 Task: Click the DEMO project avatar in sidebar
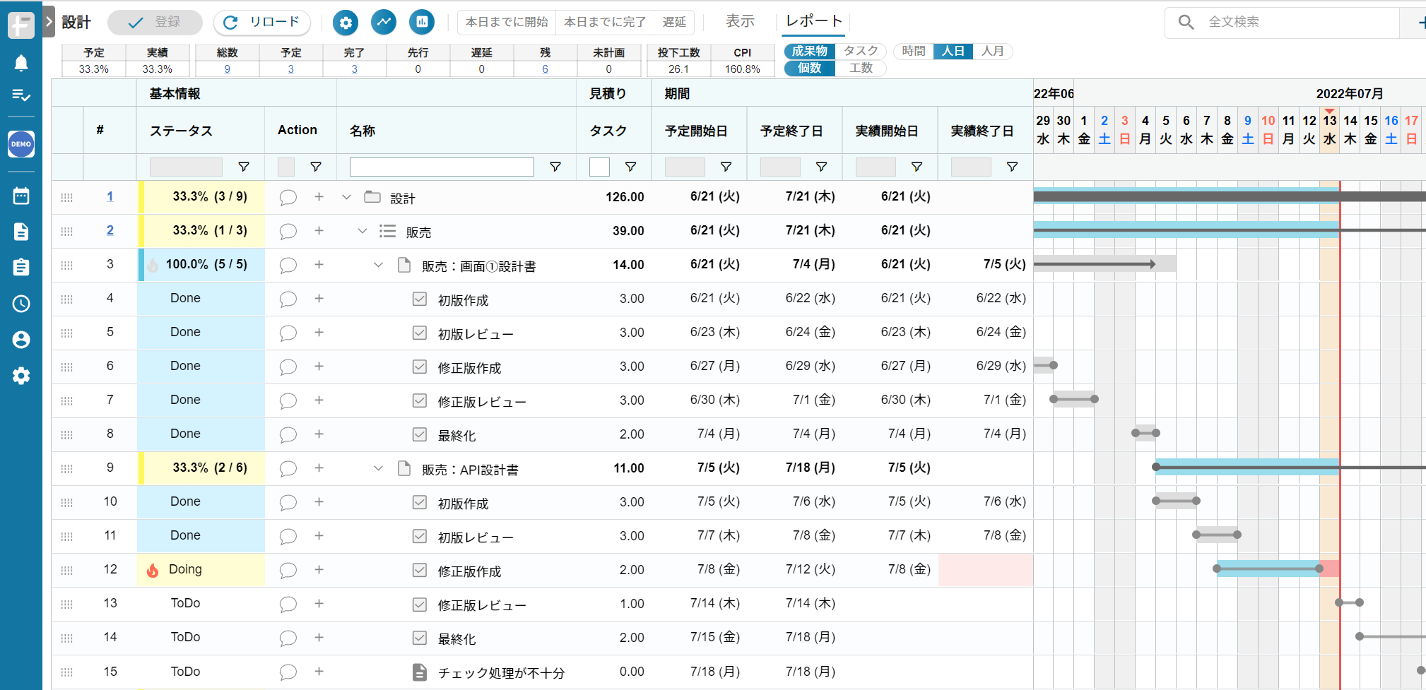(x=21, y=144)
